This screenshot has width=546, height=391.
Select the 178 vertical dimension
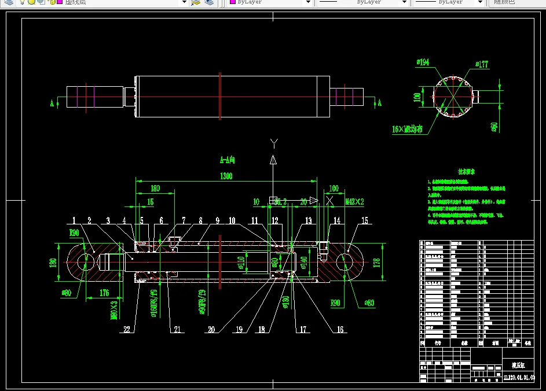coord(376,263)
